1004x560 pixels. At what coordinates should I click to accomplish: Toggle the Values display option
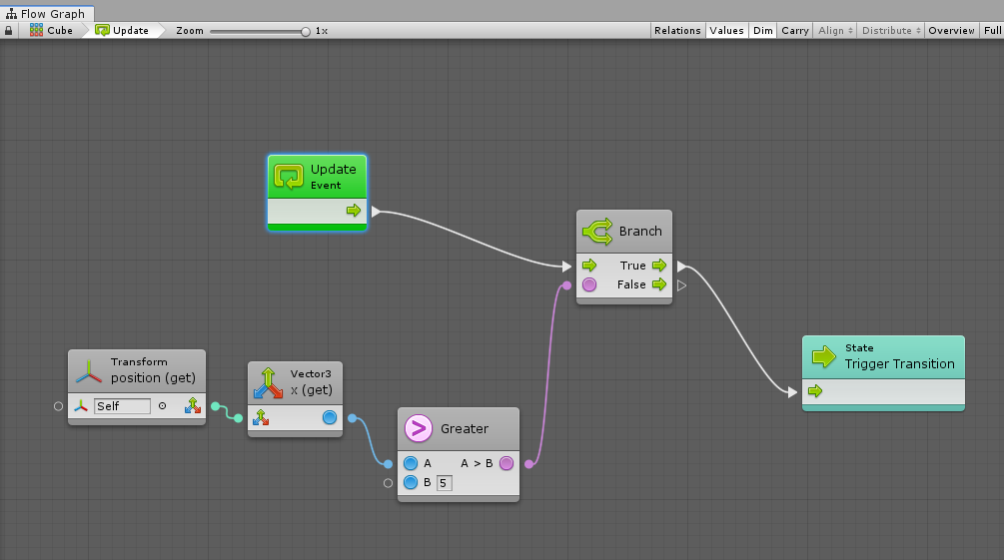tap(726, 31)
